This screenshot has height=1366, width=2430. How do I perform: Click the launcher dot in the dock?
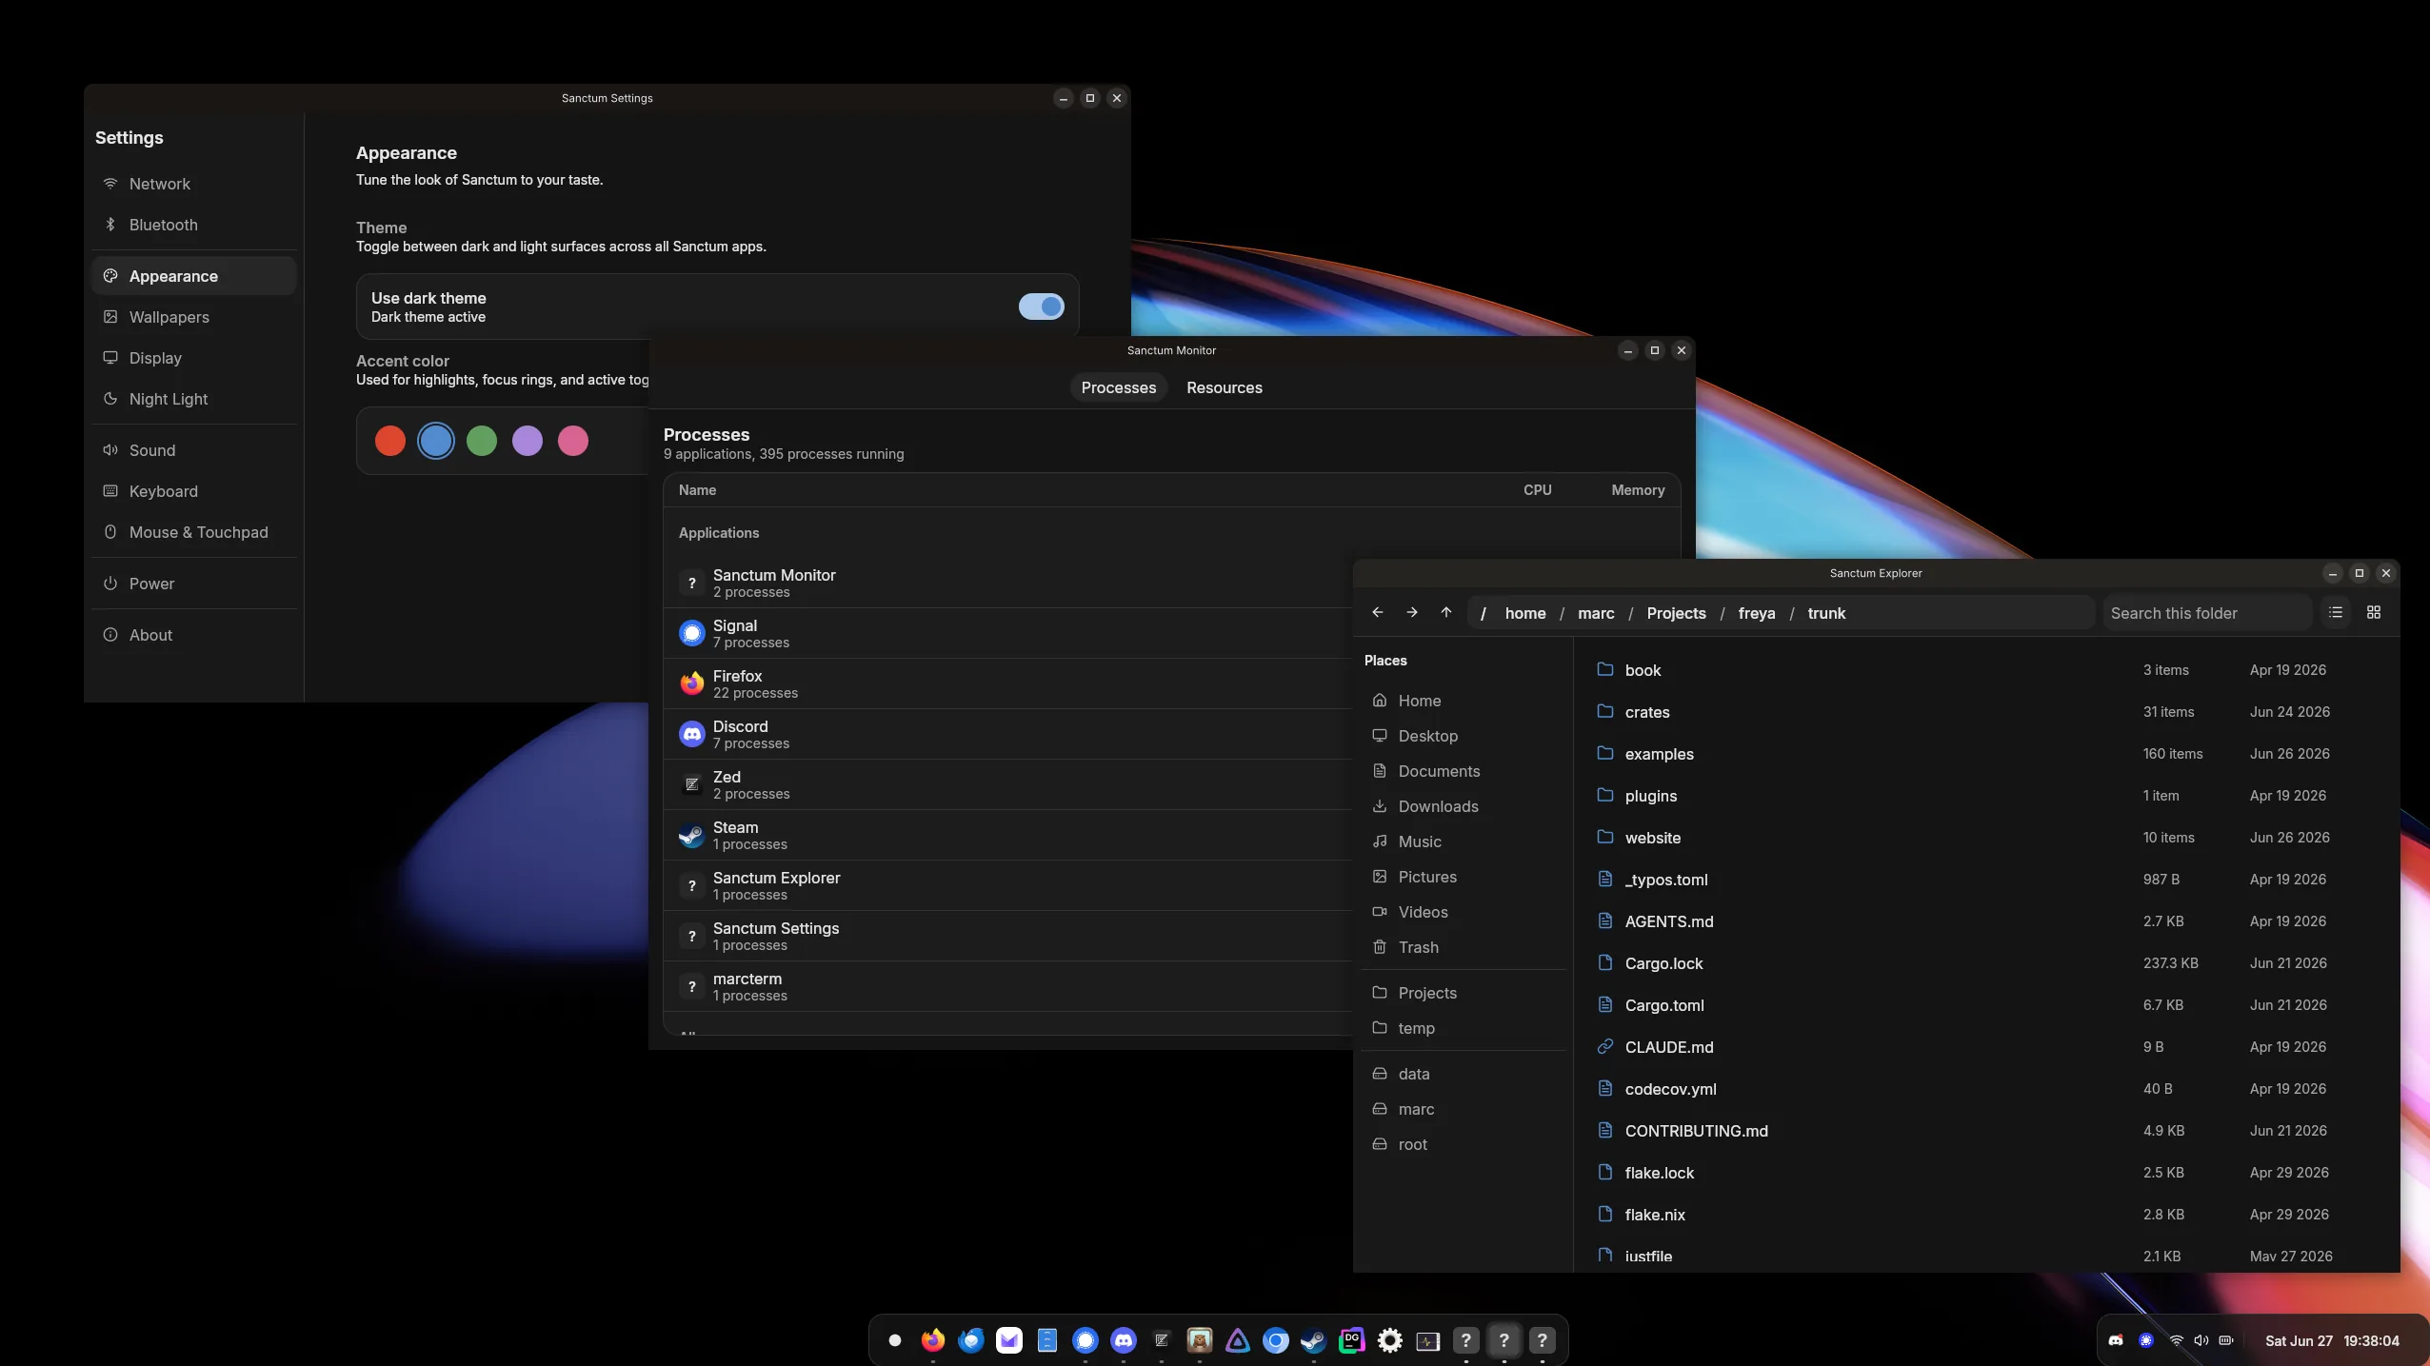894,1340
